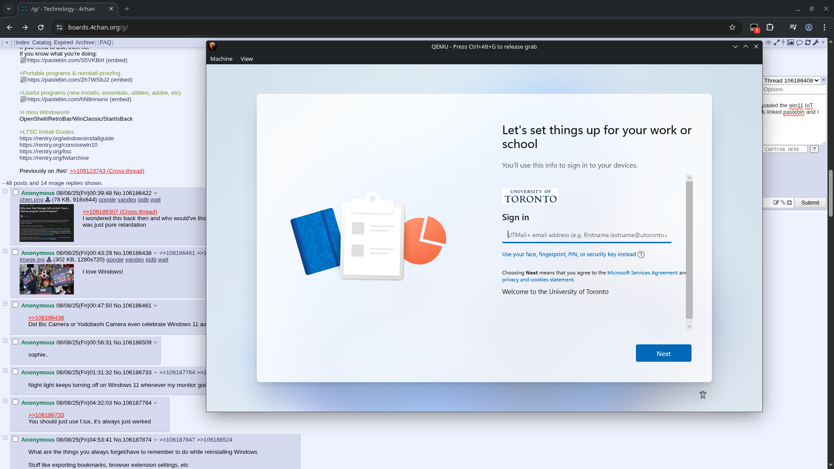Viewport: 834px width, 469px height.
Task: Click the sign-in panel vertical scrollbar
Action: click(x=689, y=250)
